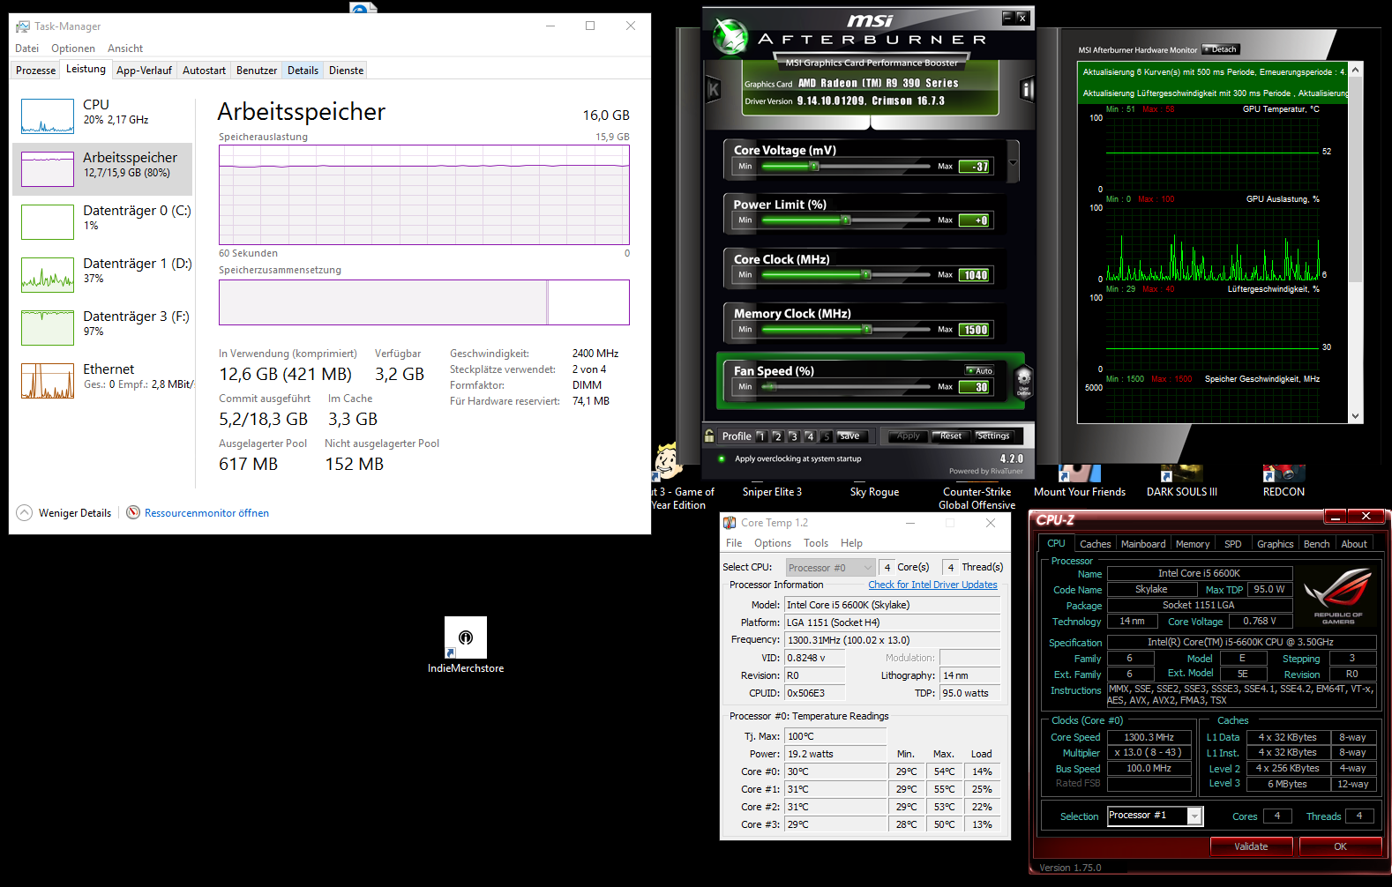1392x887 pixels.
Task: Open the REDCON desktop shortcut
Action: [1283, 481]
